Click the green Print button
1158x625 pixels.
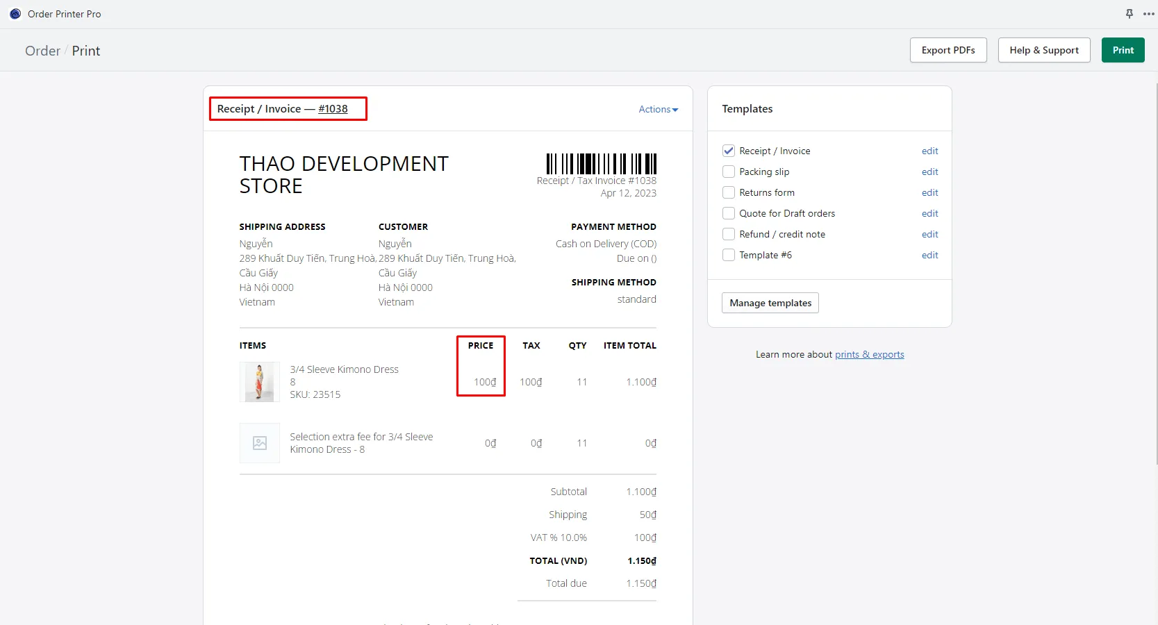coord(1123,50)
